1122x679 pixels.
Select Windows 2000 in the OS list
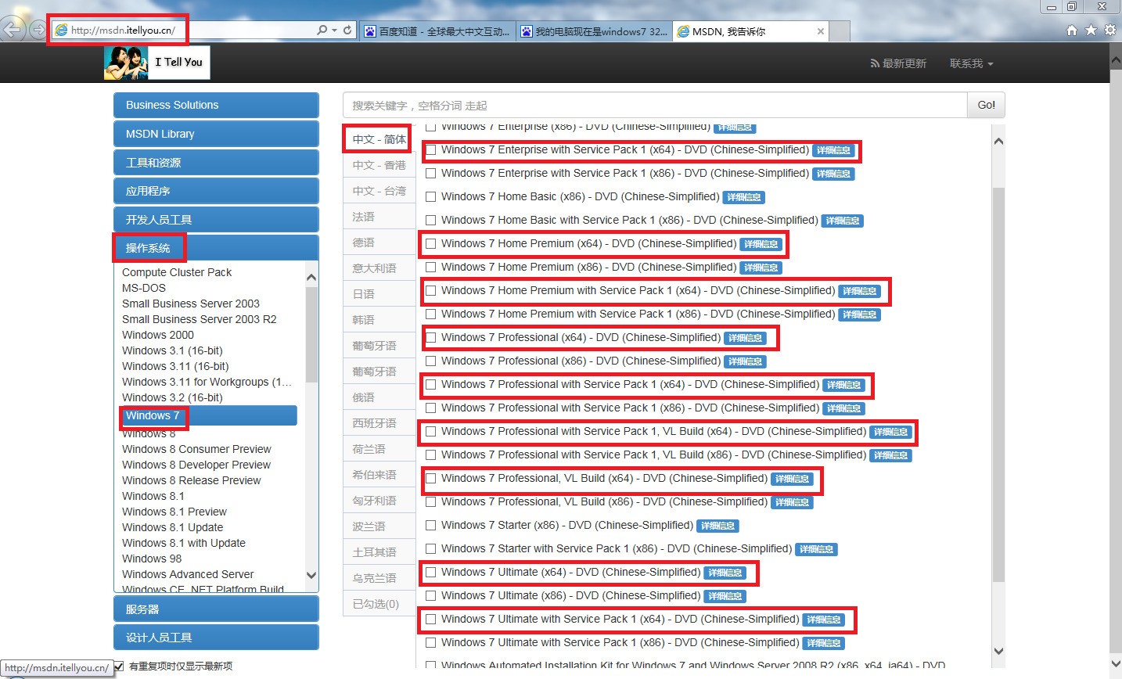pos(158,335)
